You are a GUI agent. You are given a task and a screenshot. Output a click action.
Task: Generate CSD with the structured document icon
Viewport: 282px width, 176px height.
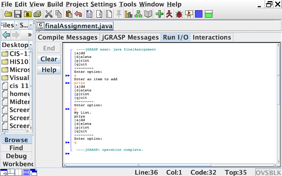tap(89, 14)
